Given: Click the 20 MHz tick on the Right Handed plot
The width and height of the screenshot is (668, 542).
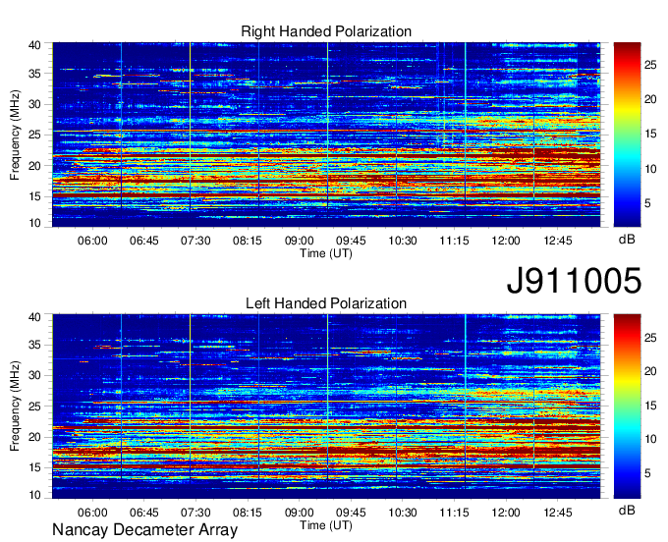Looking at the screenshot, I should pos(34,166).
